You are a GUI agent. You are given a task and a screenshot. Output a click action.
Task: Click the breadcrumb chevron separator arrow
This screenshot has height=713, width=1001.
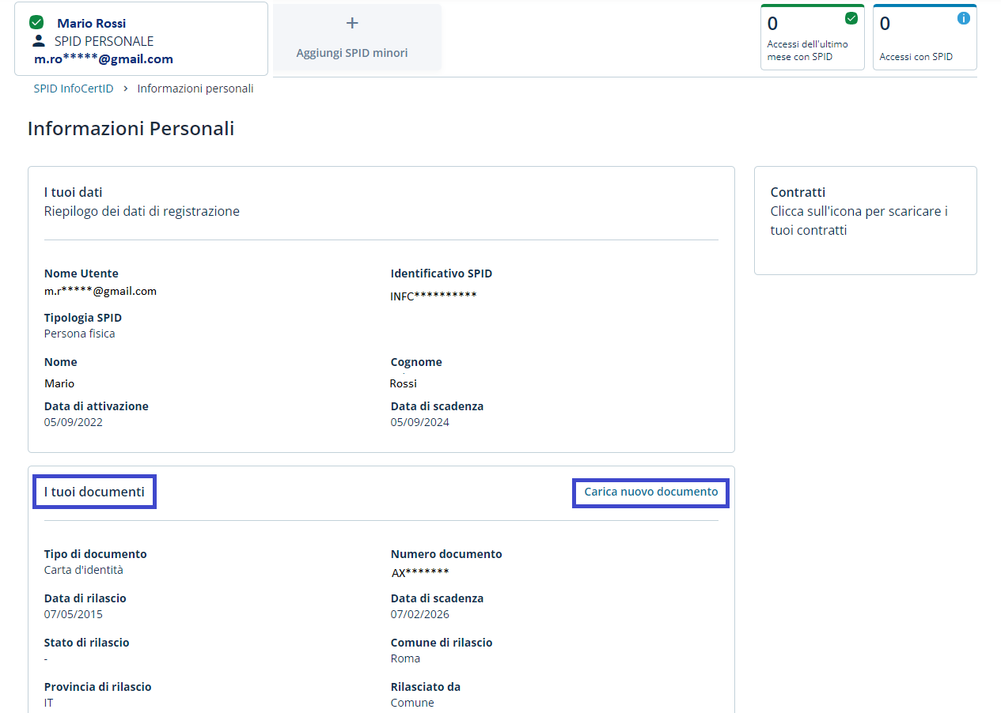coord(125,89)
